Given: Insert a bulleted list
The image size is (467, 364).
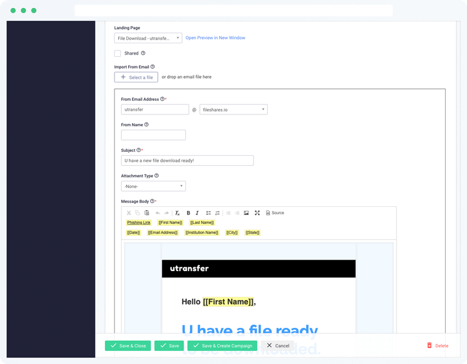Looking at the screenshot, I should point(208,213).
